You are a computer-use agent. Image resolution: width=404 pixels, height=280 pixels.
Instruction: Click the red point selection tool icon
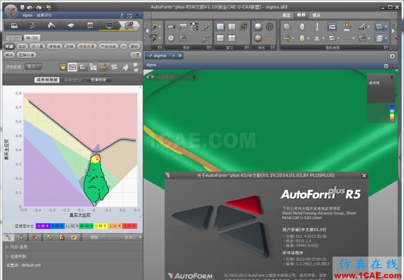35,237
